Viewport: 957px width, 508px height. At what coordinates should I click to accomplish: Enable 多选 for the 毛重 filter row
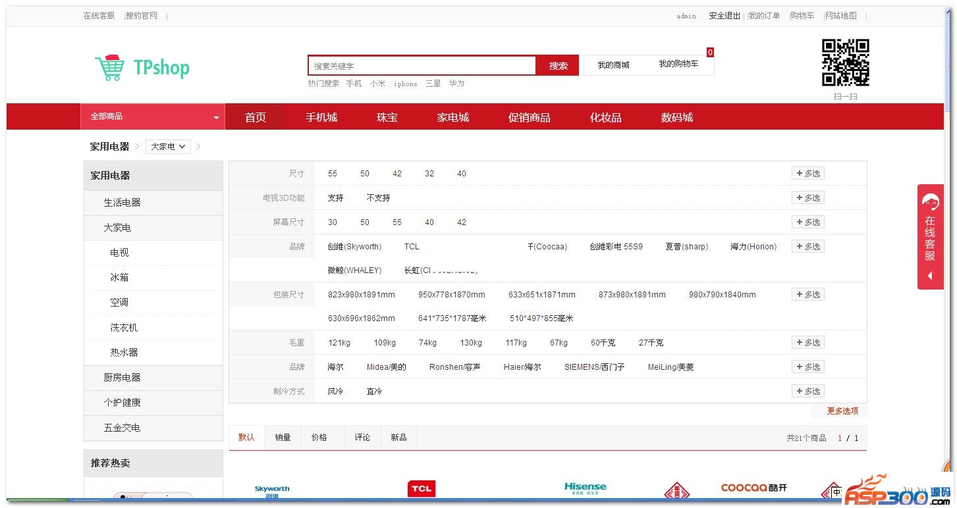tap(807, 343)
